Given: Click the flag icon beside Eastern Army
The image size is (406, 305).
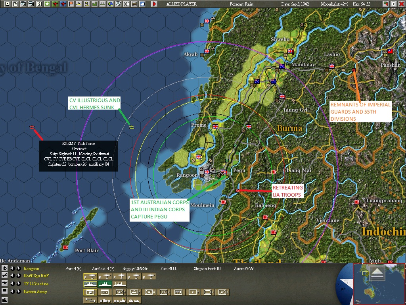Looking at the screenshot, I should (x=4, y=291).
